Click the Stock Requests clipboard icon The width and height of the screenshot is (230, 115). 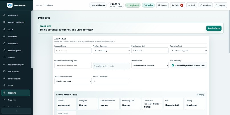4,50
